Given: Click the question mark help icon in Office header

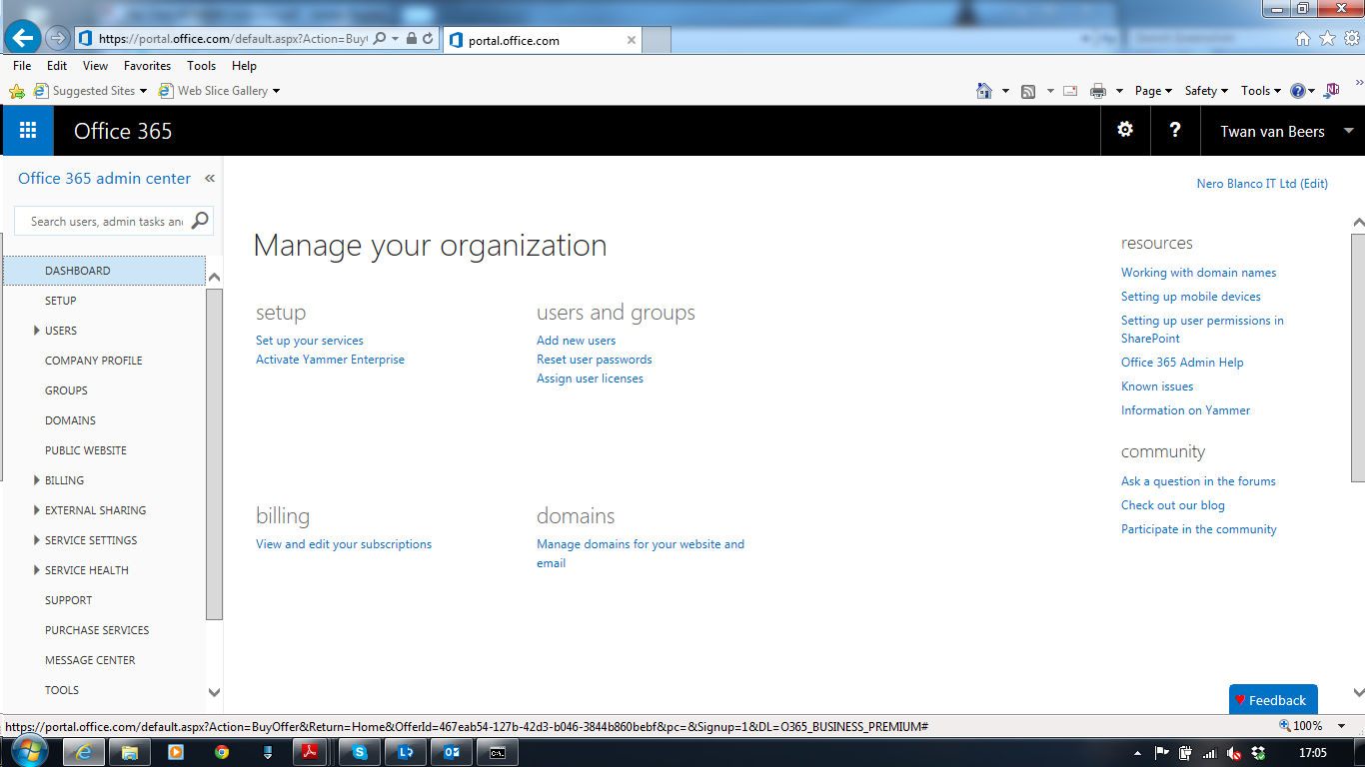Looking at the screenshot, I should (1175, 130).
